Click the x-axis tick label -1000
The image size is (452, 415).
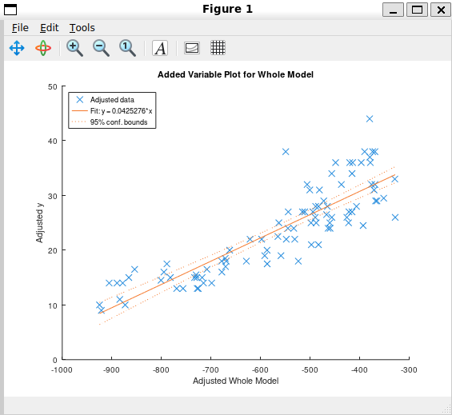[62, 369]
